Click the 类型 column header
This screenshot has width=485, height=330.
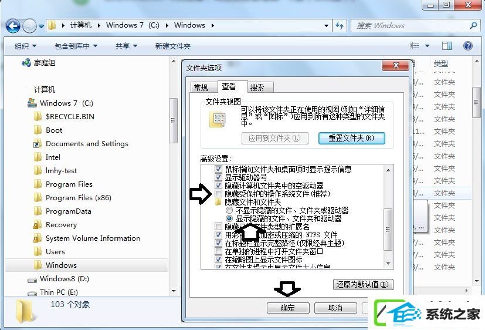click(x=440, y=64)
